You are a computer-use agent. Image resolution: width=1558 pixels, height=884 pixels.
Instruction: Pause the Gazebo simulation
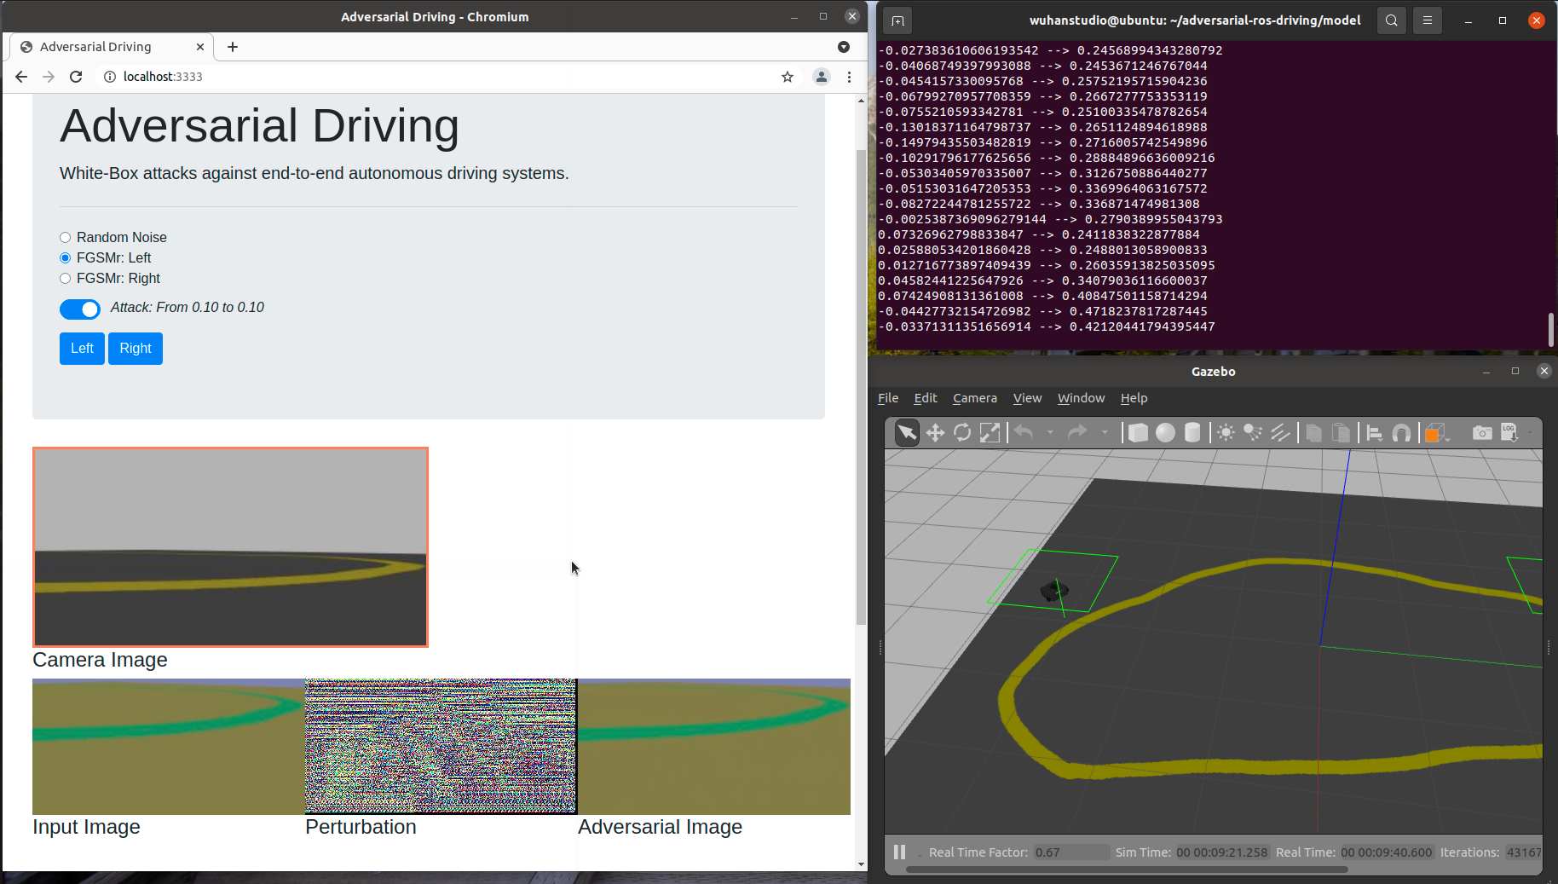coord(899,852)
